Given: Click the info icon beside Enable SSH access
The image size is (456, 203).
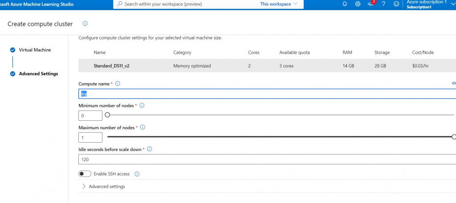Looking at the screenshot, I should point(137,174).
